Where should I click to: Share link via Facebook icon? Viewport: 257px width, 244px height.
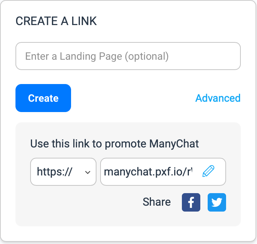pos(191,202)
